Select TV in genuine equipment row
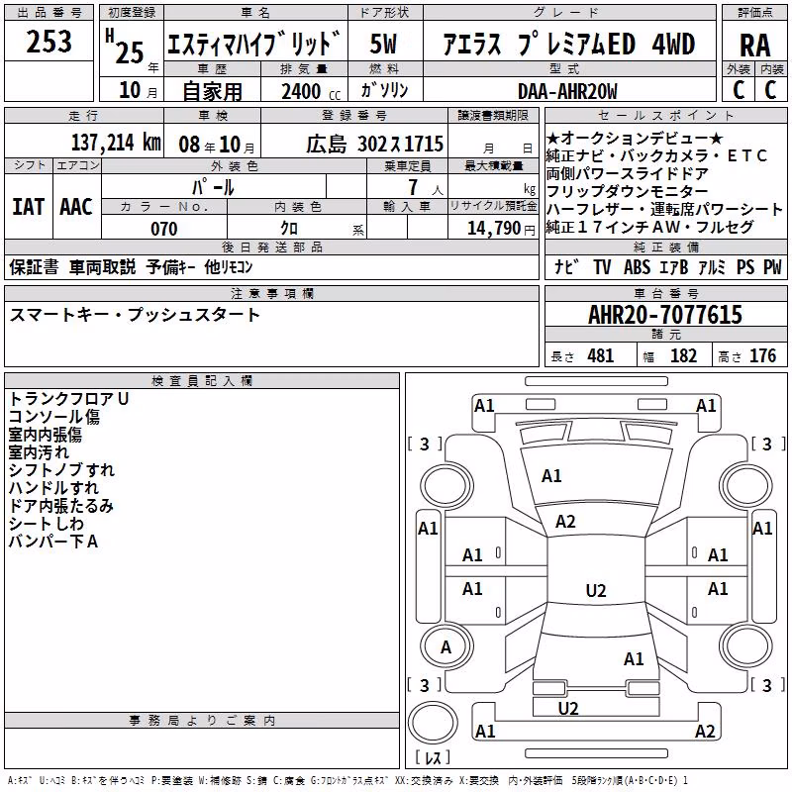 coord(602,266)
